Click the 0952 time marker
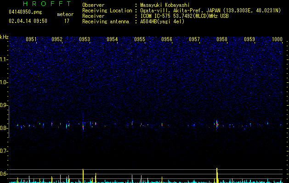The width and height of the screenshot is (289, 183). tap(57, 39)
